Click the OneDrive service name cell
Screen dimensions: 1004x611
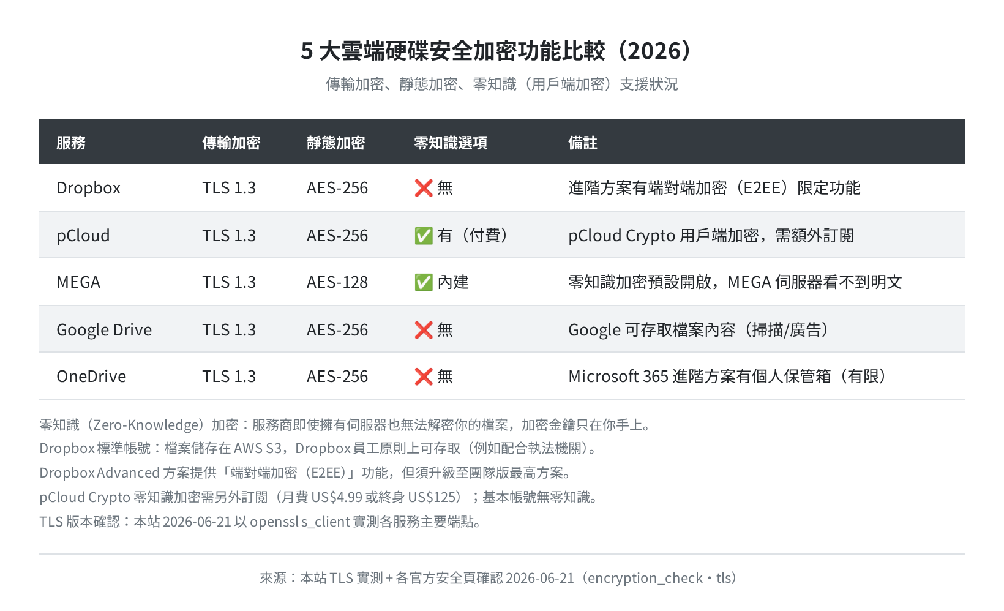click(91, 377)
